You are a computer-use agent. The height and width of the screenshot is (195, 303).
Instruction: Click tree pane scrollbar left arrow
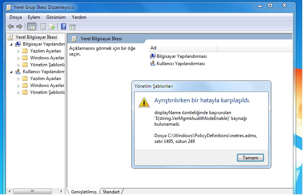[10, 191]
